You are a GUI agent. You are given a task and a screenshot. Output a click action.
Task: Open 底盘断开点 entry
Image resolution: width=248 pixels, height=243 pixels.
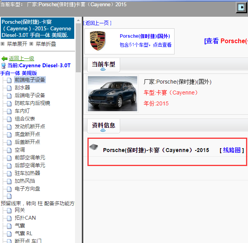(x=27, y=134)
